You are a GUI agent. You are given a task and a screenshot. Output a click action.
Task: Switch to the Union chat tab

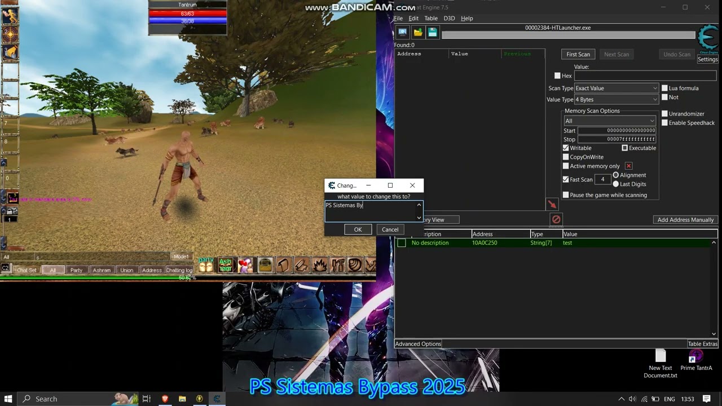[x=126, y=270]
